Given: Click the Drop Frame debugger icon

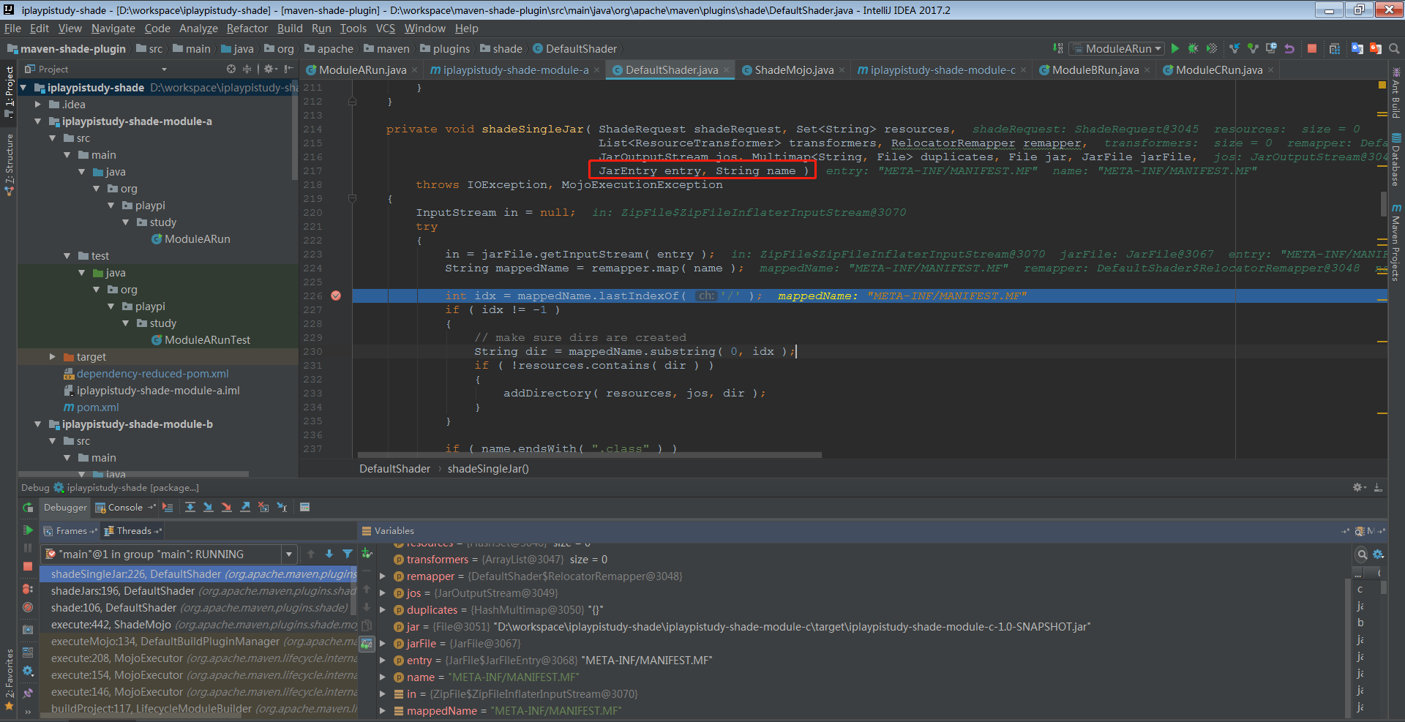Looking at the screenshot, I should 263,507.
